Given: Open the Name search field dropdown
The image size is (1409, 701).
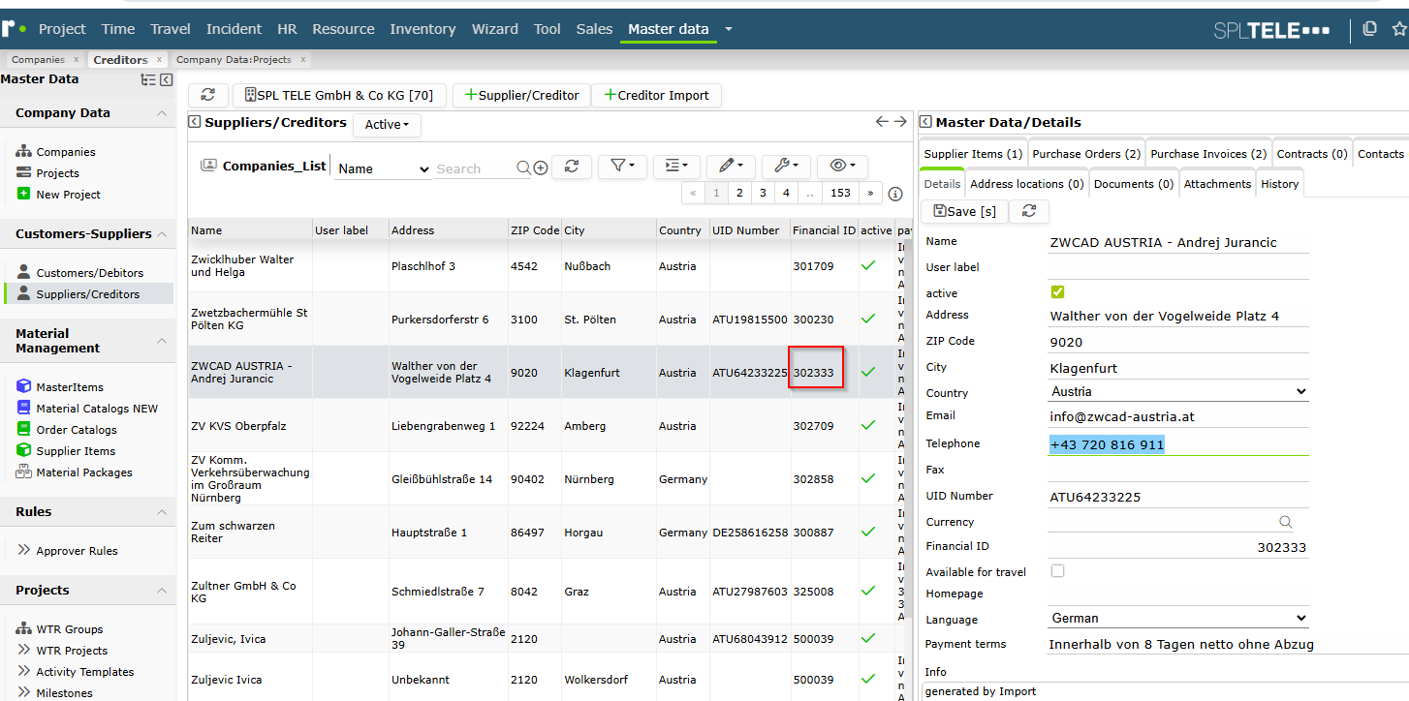Looking at the screenshot, I should (x=383, y=168).
